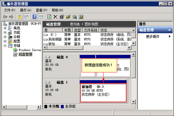Viewport: 174px width, 116px height.
Task: Click the rightmost settings toolbar icon
Action: (x=81, y=17)
